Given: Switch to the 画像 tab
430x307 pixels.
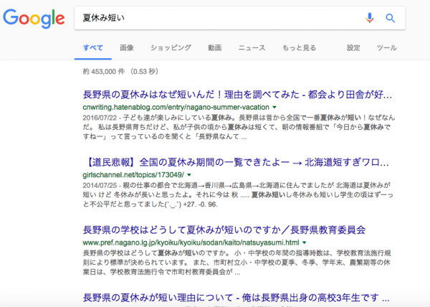Looking at the screenshot, I should (x=127, y=48).
